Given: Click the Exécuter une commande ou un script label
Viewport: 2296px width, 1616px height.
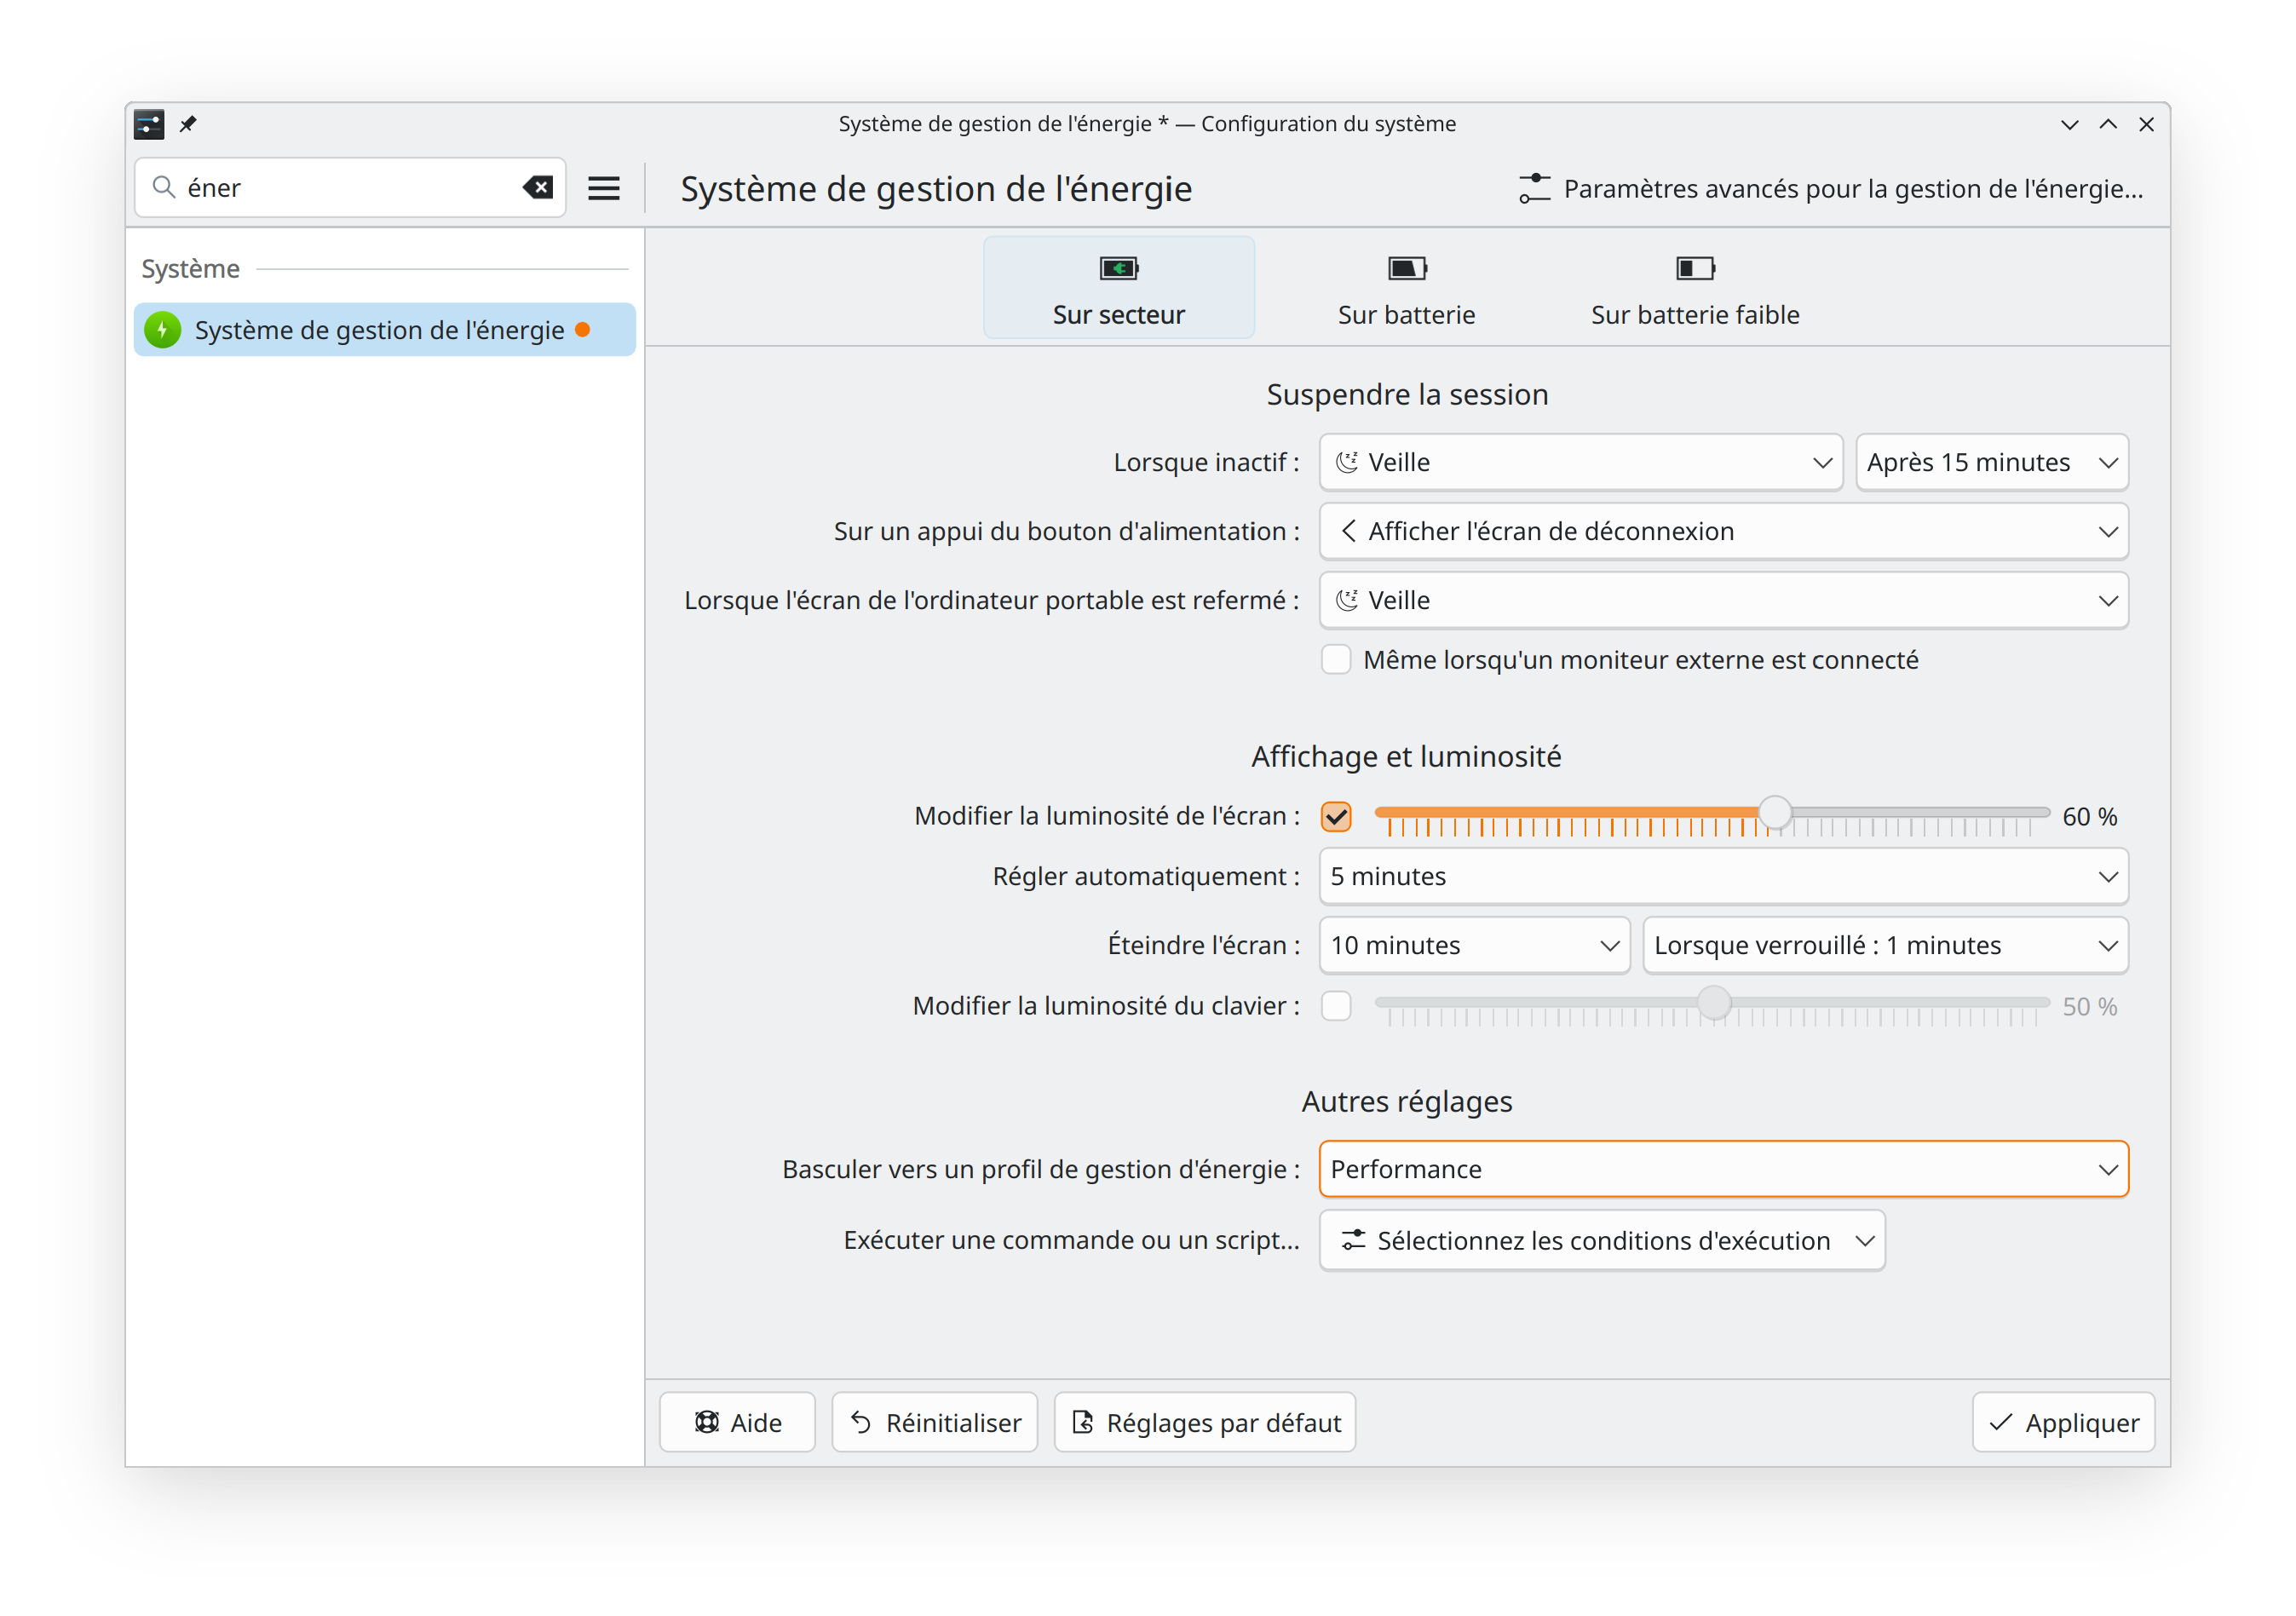Looking at the screenshot, I should point(1071,1240).
